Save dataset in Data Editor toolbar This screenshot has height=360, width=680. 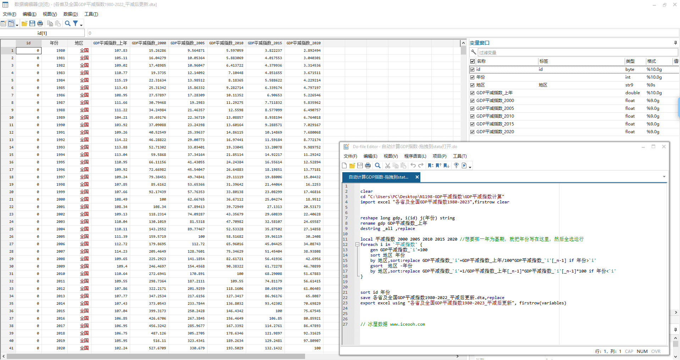[32, 24]
